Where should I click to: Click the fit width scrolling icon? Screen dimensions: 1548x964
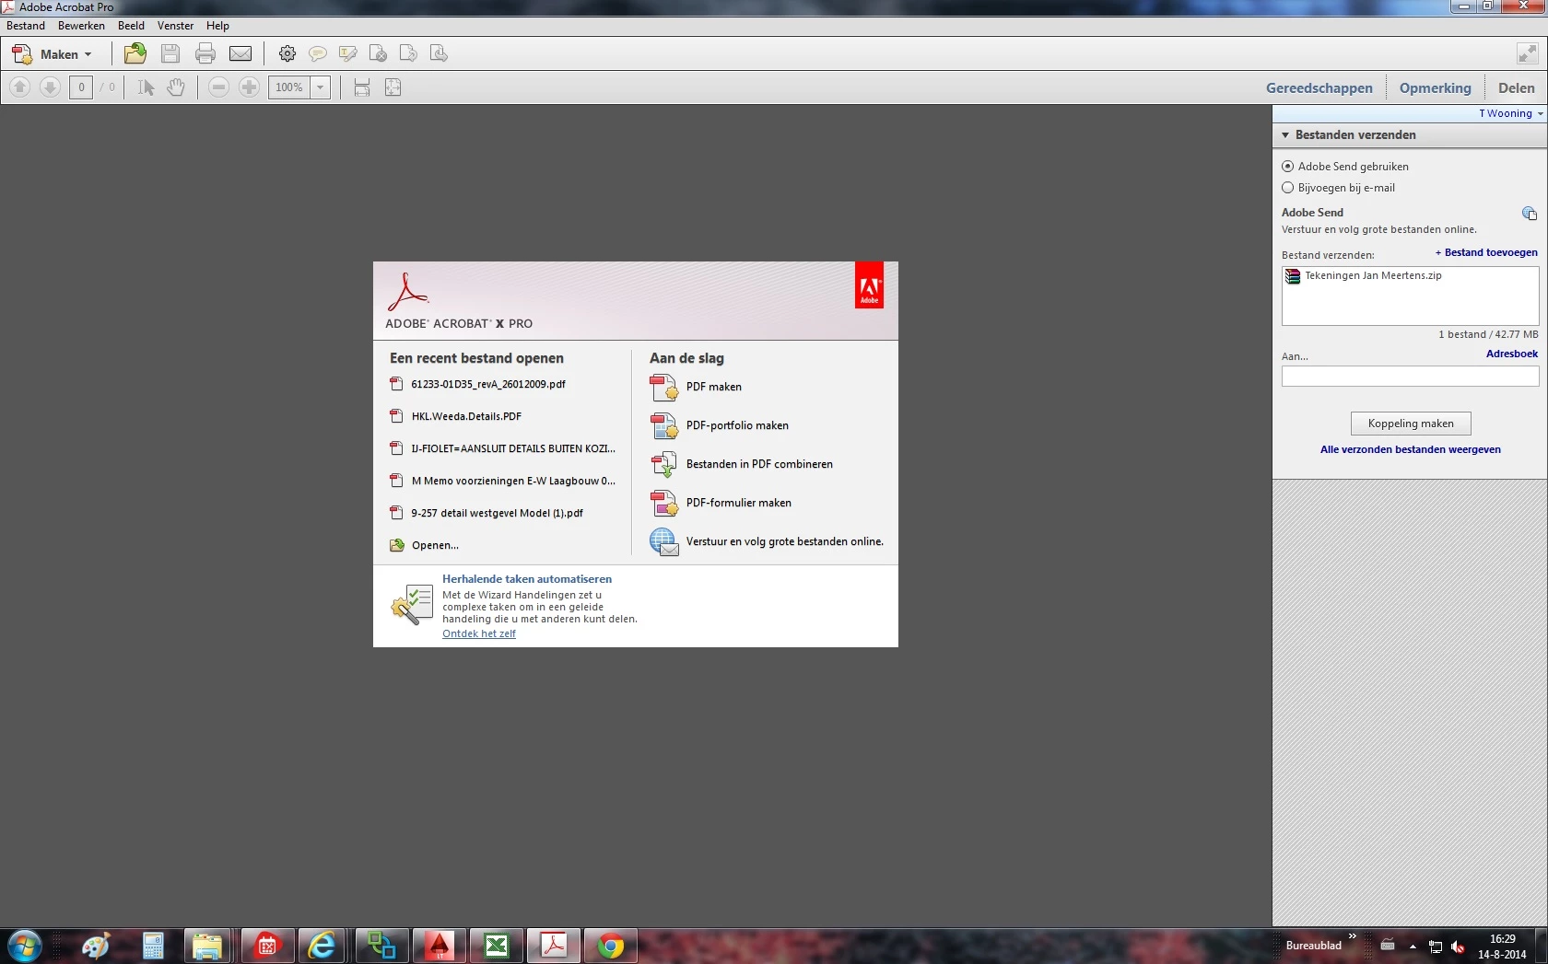[362, 87]
